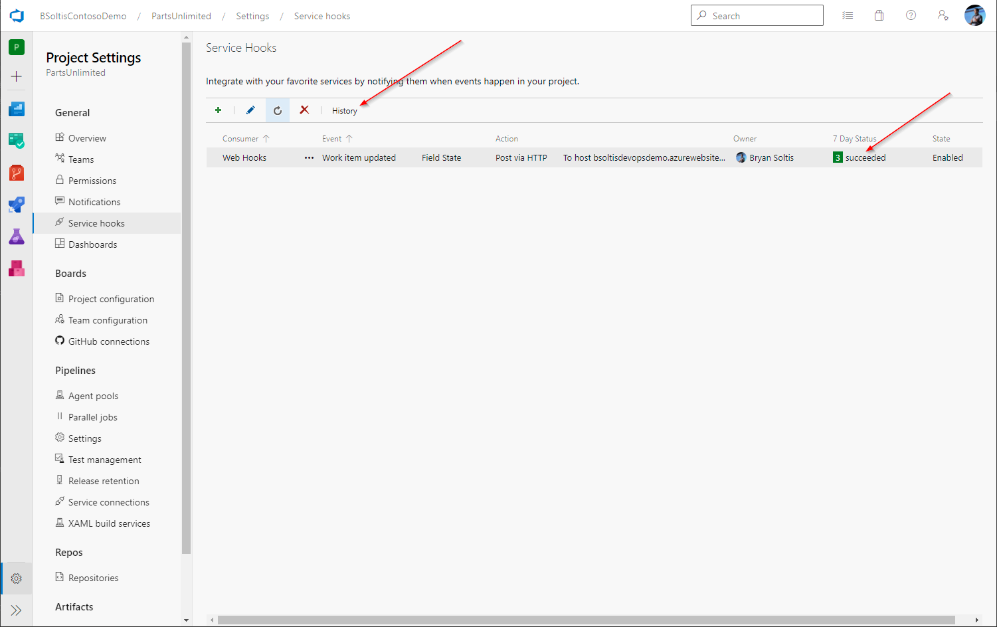Image resolution: width=997 pixels, height=627 pixels.
Task: Go to Service connections settings
Action: [x=108, y=502]
